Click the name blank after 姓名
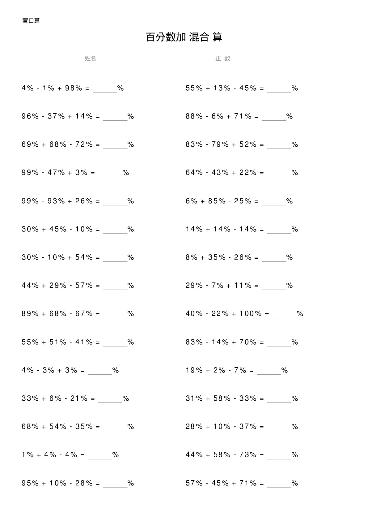 (x=125, y=60)
